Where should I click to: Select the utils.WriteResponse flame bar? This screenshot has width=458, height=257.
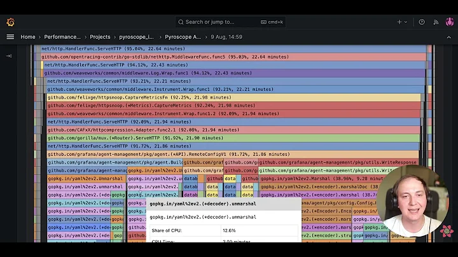(338, 162)
